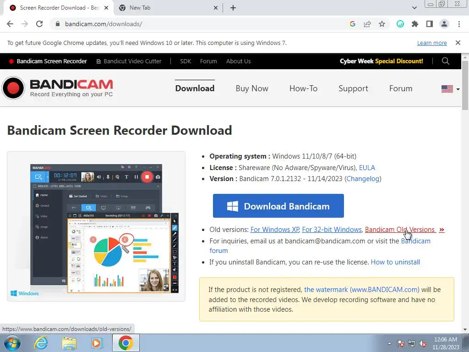
Task: Click the browser forward arrow
Action: point(25,24)
